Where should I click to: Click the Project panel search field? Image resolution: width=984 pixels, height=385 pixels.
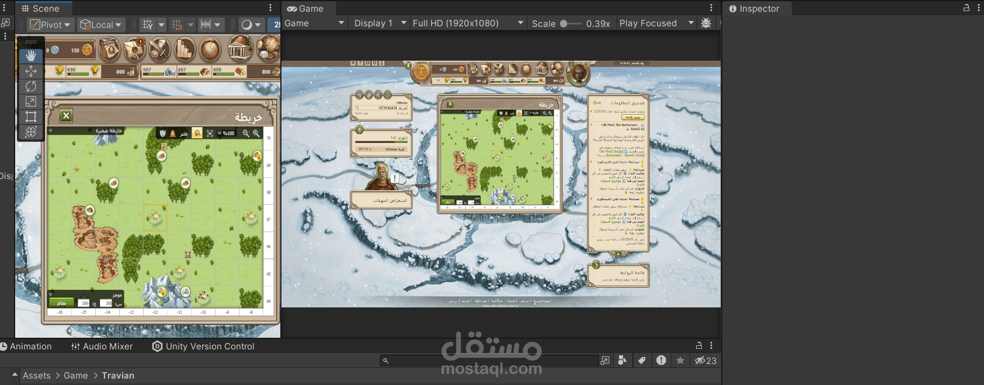pyautogui.click(x=489, y=360)
